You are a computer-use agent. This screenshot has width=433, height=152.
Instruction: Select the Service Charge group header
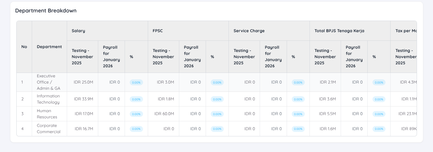pos(249,31)
